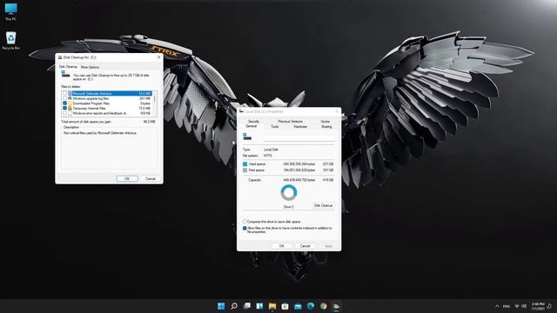Click the Local Disk Properties title bar icon
This screenshot has height=313, width=557.
point(242,111)
